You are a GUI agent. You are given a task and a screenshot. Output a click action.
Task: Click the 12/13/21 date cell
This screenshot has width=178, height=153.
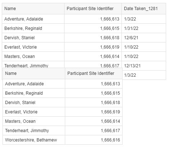click(x=144, y=66)
